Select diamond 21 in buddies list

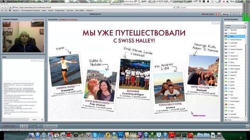(x=235, y=56)
